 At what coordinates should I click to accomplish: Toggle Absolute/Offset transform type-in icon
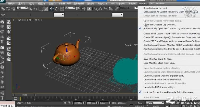(x=69, y=103)
